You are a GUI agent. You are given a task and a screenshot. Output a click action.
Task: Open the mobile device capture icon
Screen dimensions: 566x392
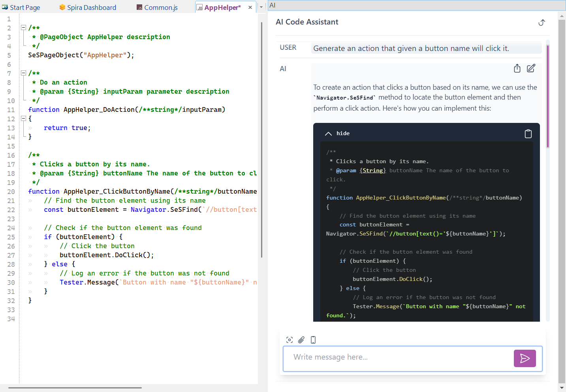pyautogui.click(x=313, y=340)
